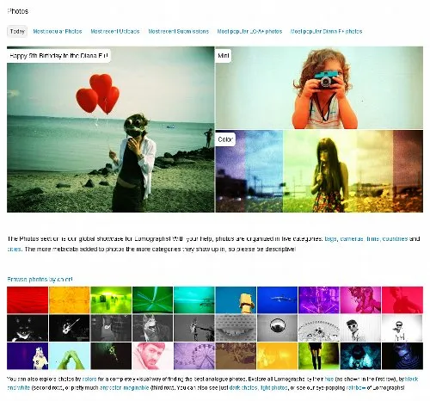Open Most recent Submissions tab

[x=178, y=31]
